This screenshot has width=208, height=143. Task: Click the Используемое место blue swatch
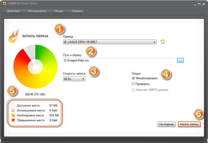coord(13,110)
